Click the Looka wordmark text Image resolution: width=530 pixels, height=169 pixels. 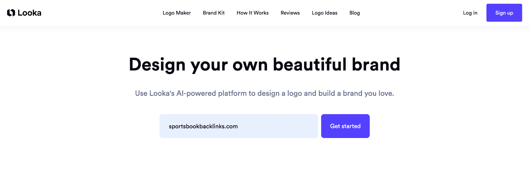click(x=29, y=13)
